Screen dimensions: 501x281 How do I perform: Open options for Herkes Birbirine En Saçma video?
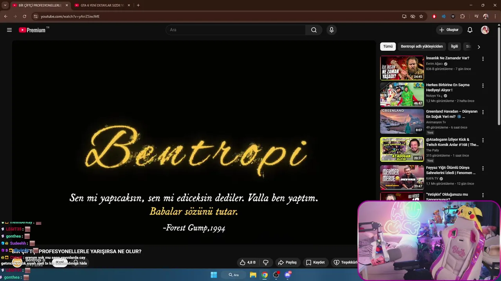point(483,85)
